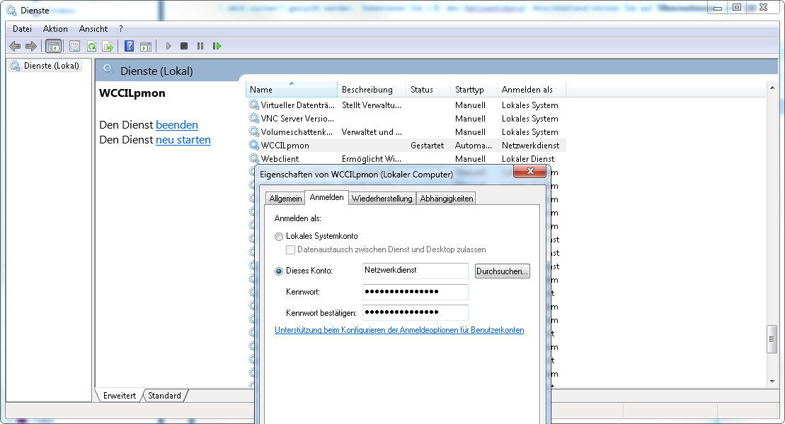Sort services by the Name column header
785x424 pixels.
291,90
